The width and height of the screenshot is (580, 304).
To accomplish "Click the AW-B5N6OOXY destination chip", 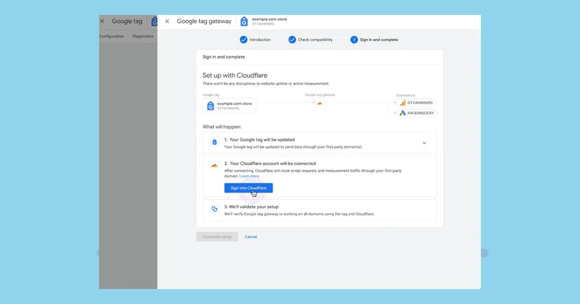I will [x=417, y=113].
